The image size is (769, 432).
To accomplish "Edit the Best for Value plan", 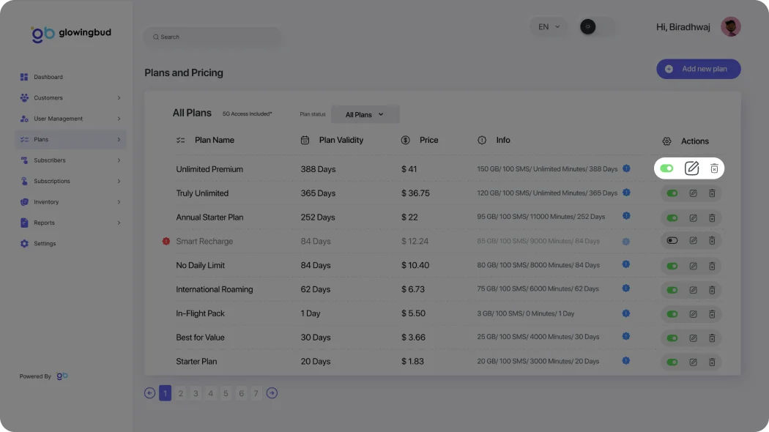I will click(693, 338).
